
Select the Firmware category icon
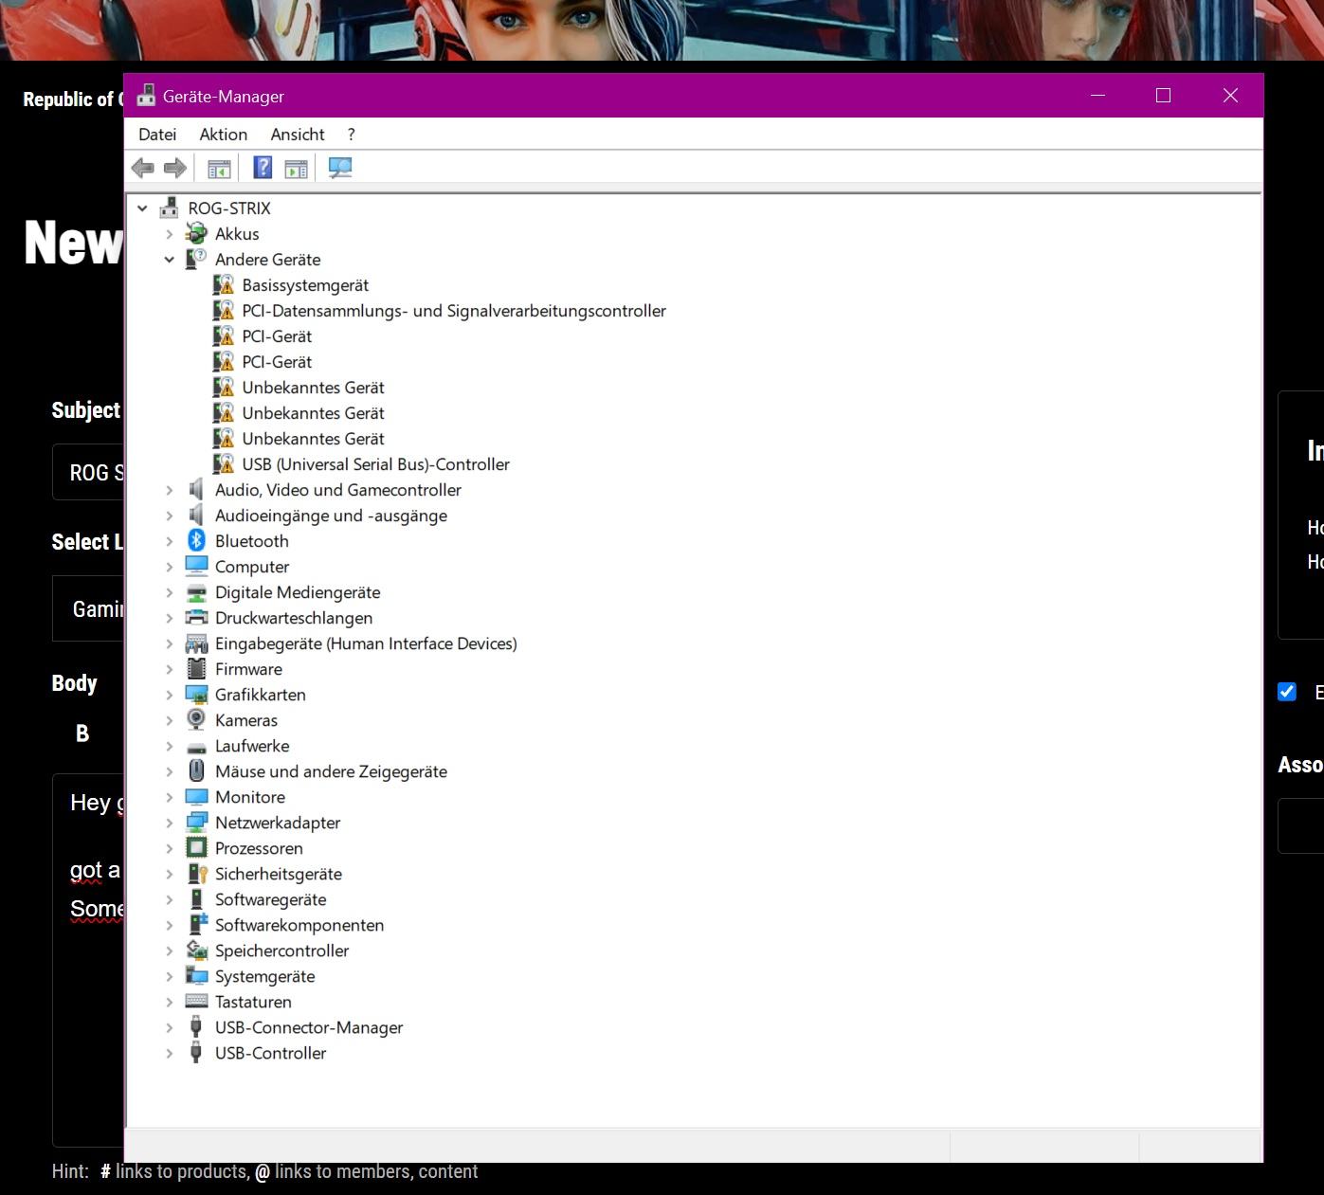tap(196, 668)
